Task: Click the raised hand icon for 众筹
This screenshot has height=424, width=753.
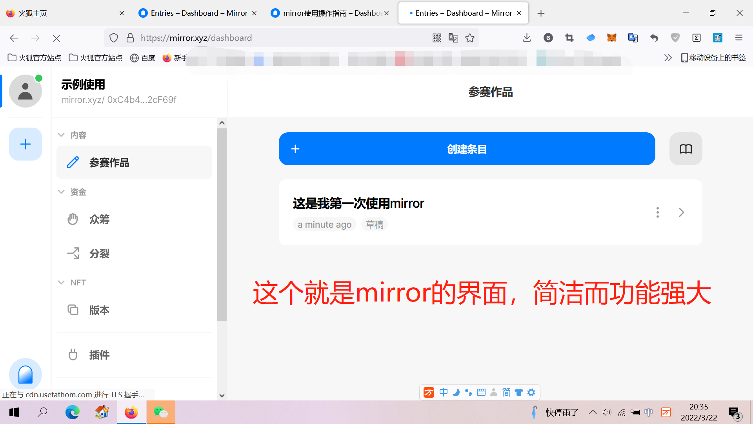Action: (x=73, y=219)
